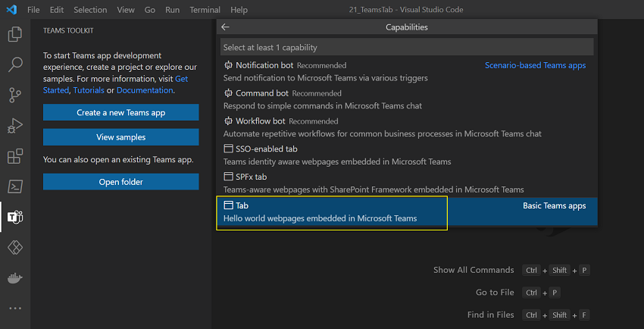
Task: Open the View menu
Action: click(x=126, y=10)
